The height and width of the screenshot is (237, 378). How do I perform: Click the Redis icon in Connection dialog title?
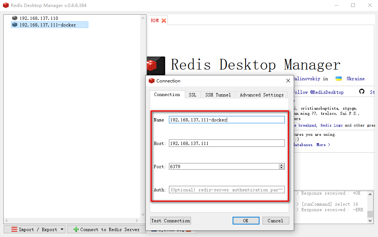(151, 81)
